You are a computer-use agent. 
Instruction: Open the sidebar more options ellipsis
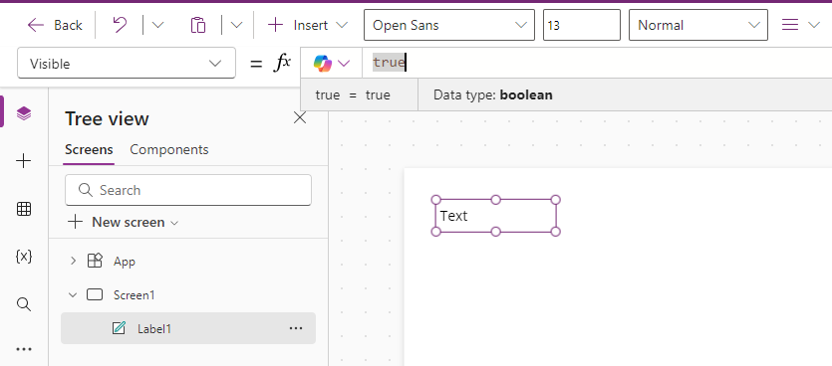24,349
